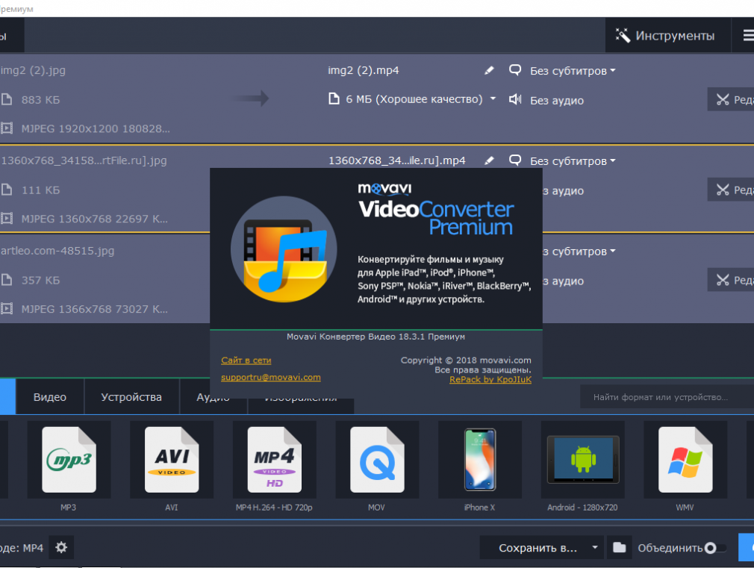Image resolution: width=754 pixels, height=568 pixels.
Task: Open RePack by KpoJIuK link
Action: coord(490,379)
